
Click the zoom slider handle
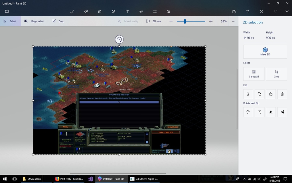click(185, 21)
